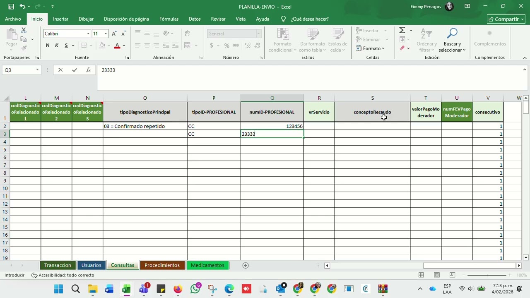Screen dimensions: 530x298
Task: Open the font size 11 dropdown
Action: point(106,34)
